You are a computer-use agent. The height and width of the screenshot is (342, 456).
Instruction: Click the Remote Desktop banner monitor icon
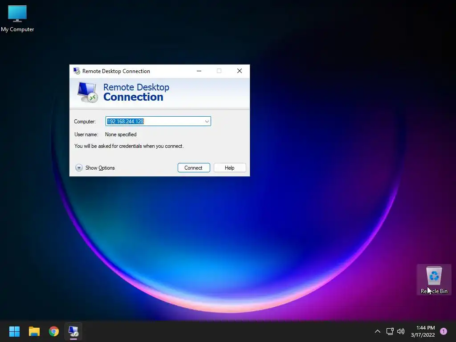click(x=87, y=92)
